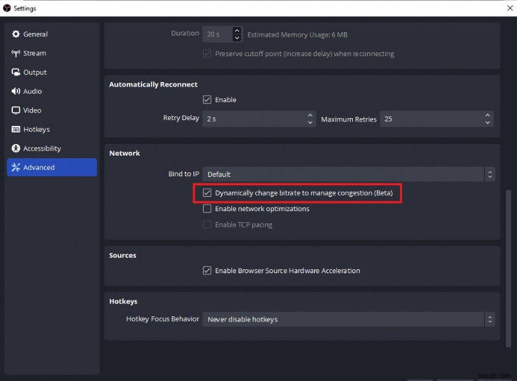This screenshot has width=517, height=381.
Task: Open the Hotkeys settings page
Action: [x=52, y=129]
